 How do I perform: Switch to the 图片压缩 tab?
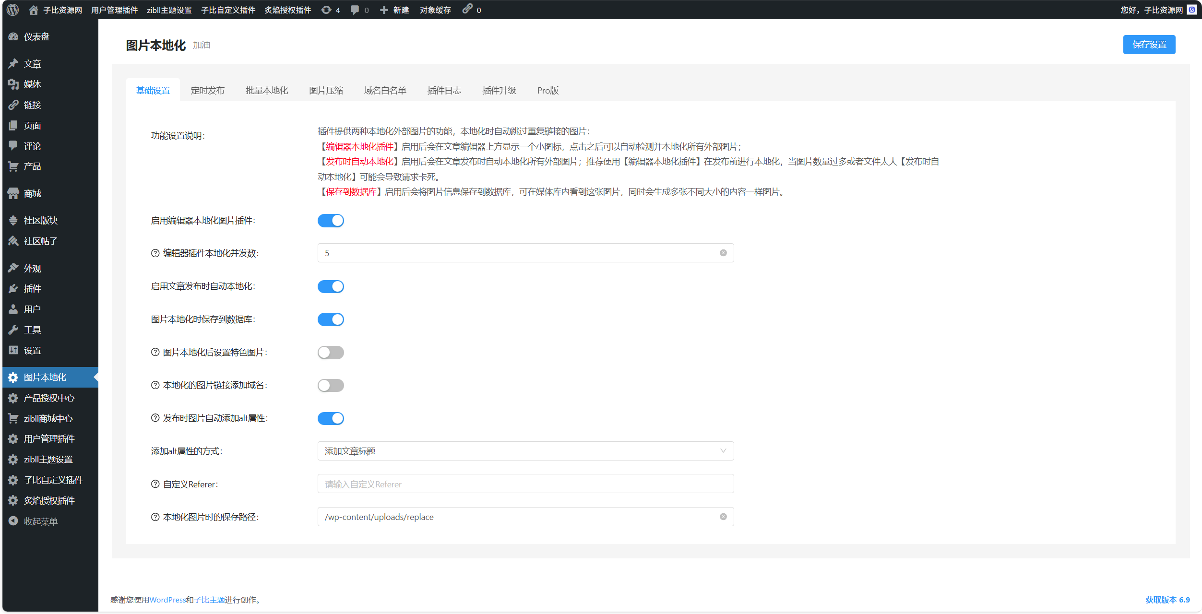click(326, 91)
